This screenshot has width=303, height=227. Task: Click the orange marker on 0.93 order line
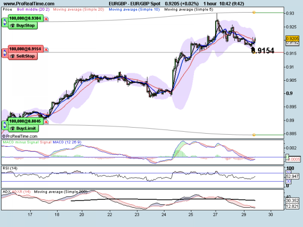click(x=254, y=12)
